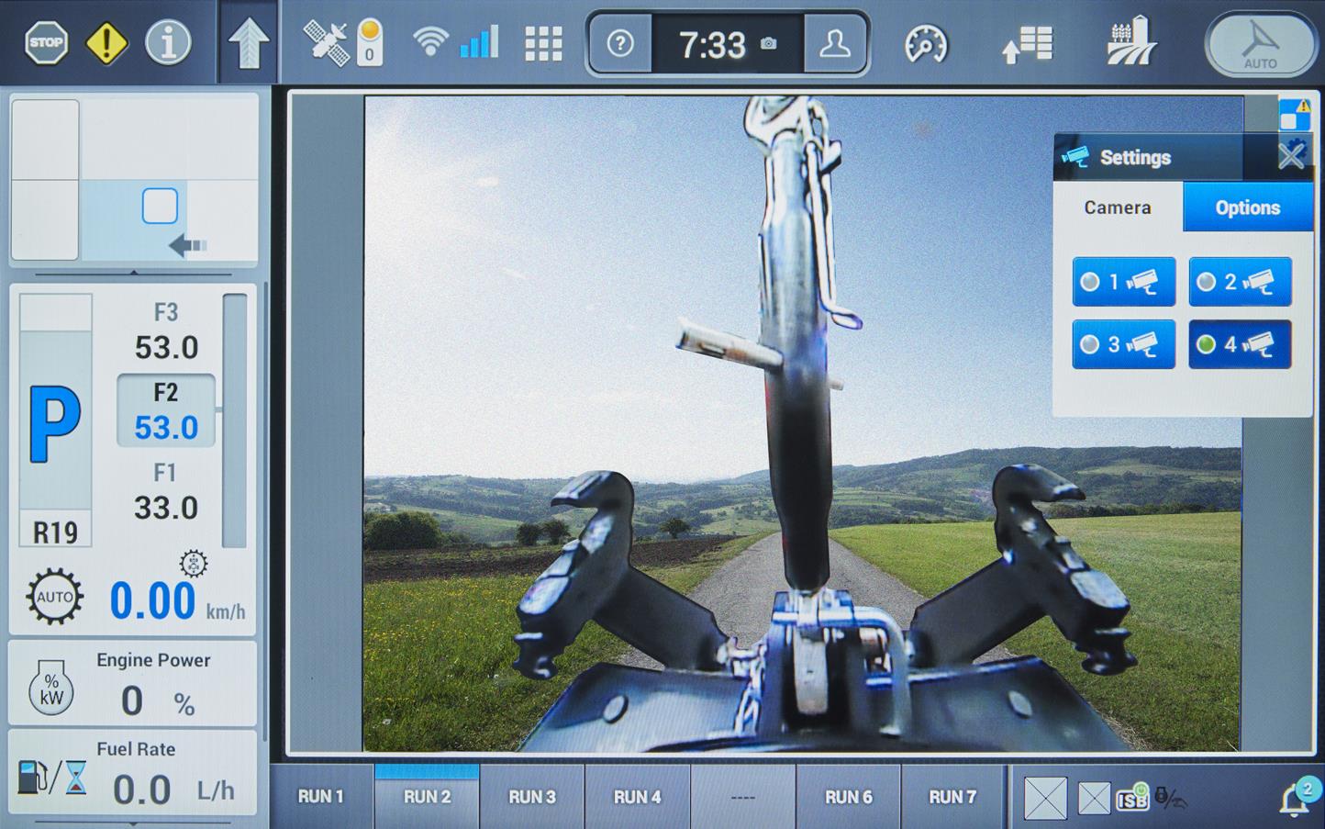1325x829 pixels.
Task: Open the speedometer gauge settings
Action: click(x=925, y=43)
